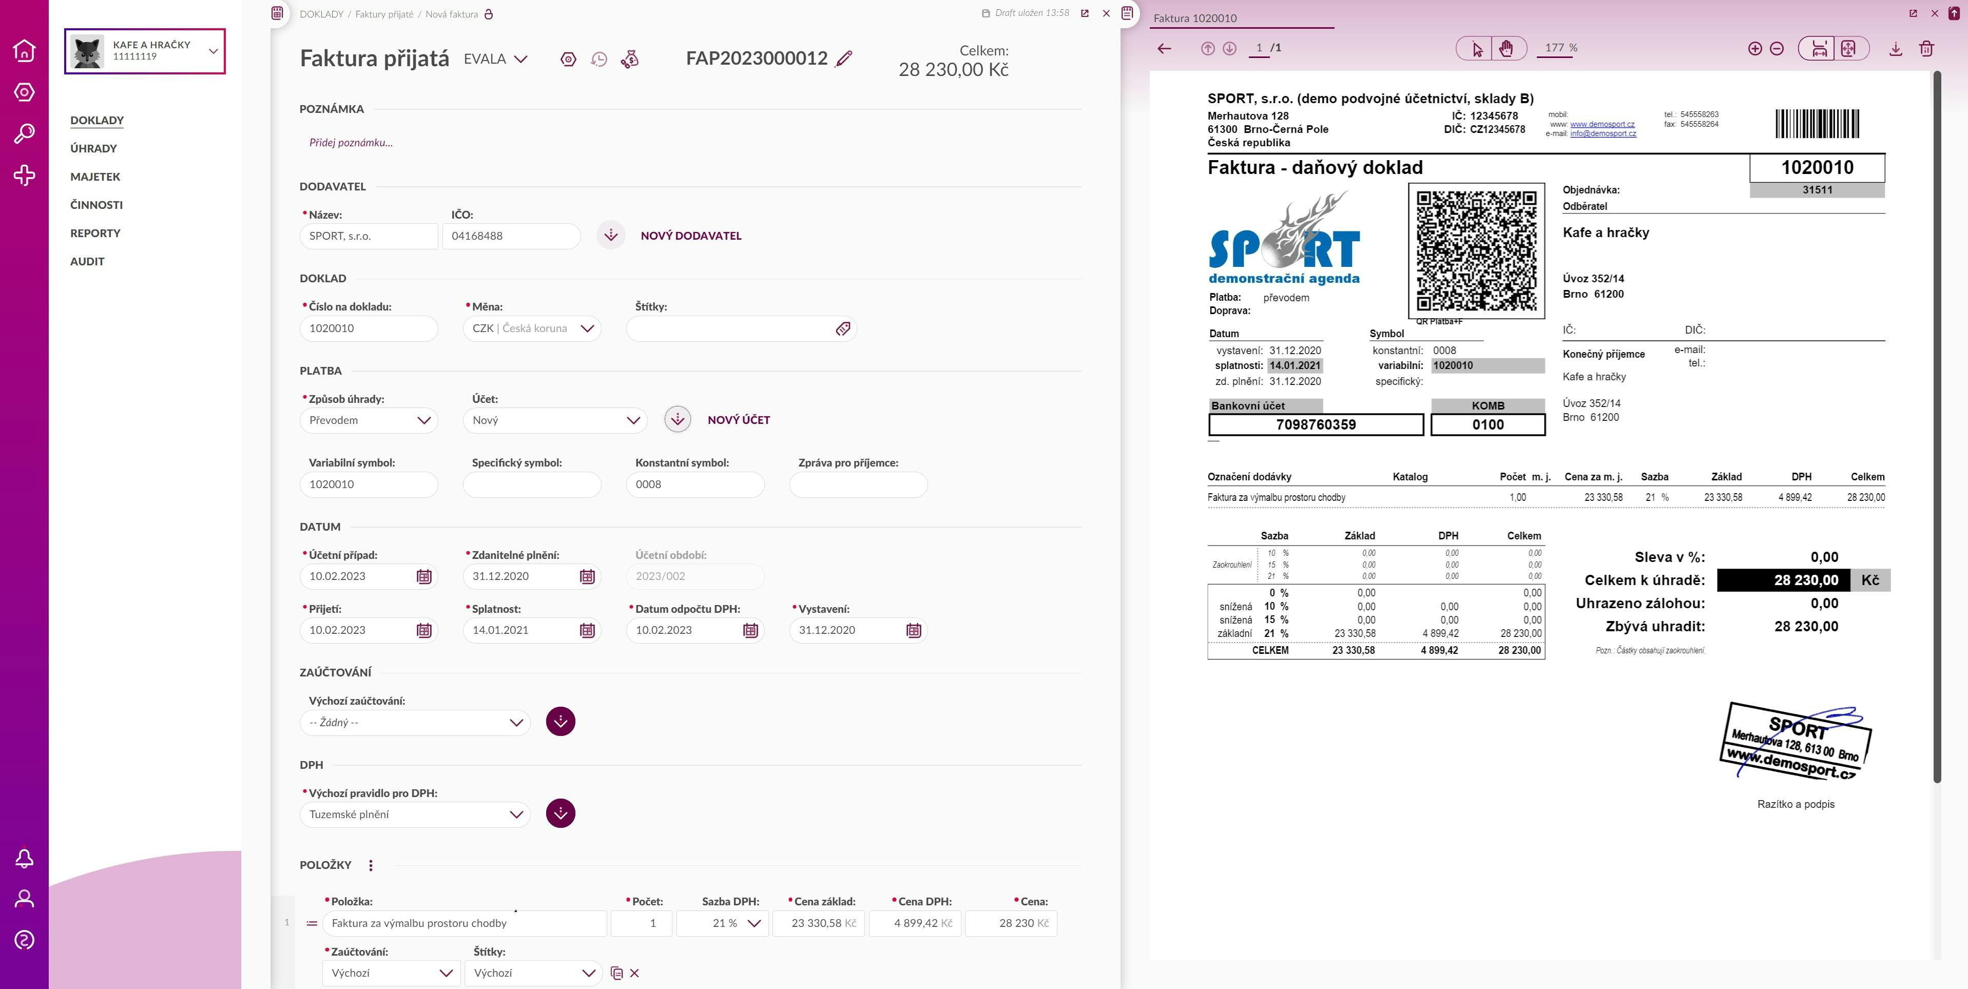The width and height of the screenshot is (1968, 989).
Task: Open the Měna currency dropdown
Action: [532, 328]
